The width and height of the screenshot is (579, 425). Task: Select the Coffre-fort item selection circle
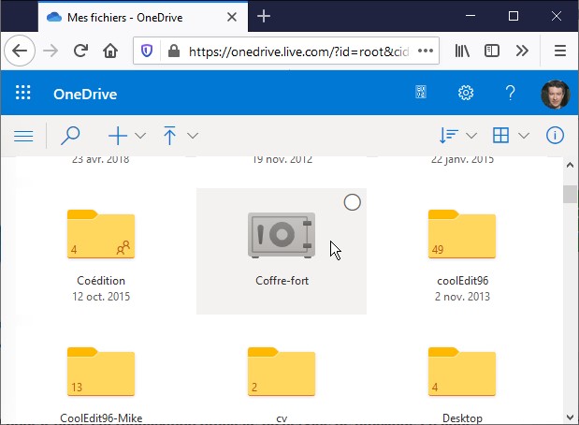pos(352,202)
